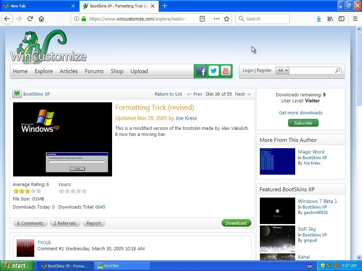Switch to BootSkin taskbar window

122,266
